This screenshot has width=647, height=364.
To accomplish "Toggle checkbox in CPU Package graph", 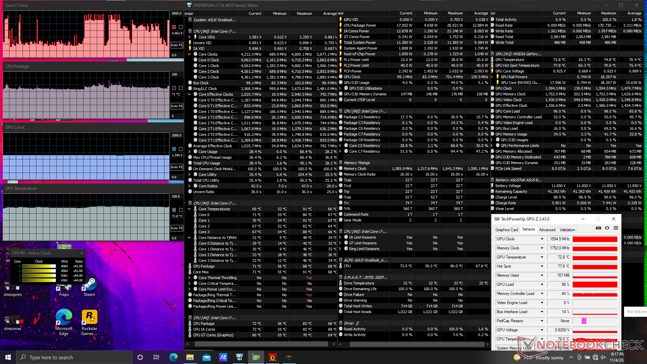I will [x=181, y=88].
